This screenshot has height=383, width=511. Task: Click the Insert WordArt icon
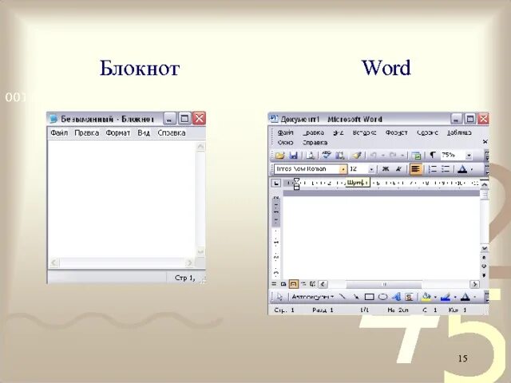pos(396,297)
